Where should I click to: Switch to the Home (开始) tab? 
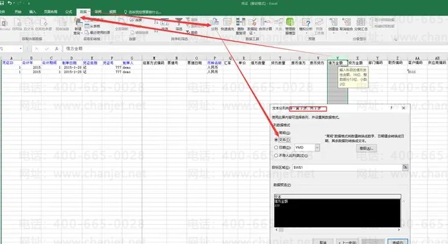click(x=18, y=12)
